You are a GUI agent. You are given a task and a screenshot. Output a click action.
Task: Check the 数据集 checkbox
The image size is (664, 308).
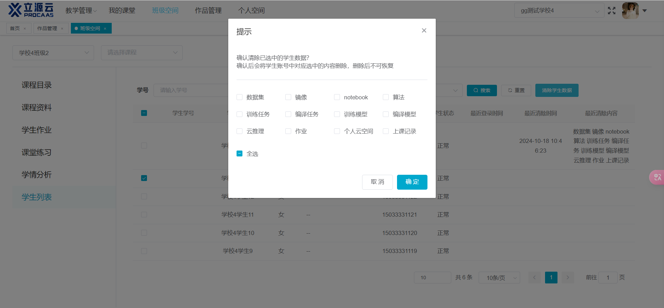[239, 97]
